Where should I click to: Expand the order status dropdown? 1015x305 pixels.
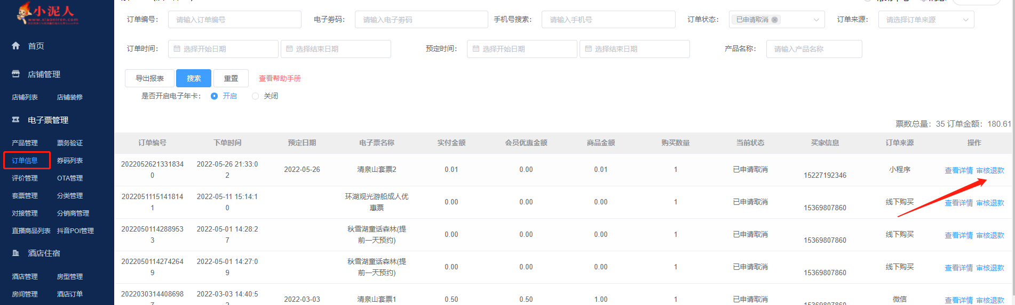pyautogui.click(x=816, y=20)
